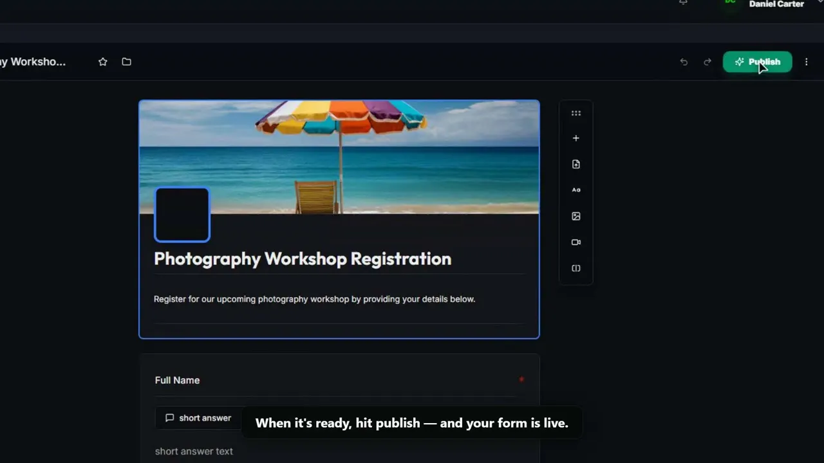Click the Full Name question label

[177, 380]
